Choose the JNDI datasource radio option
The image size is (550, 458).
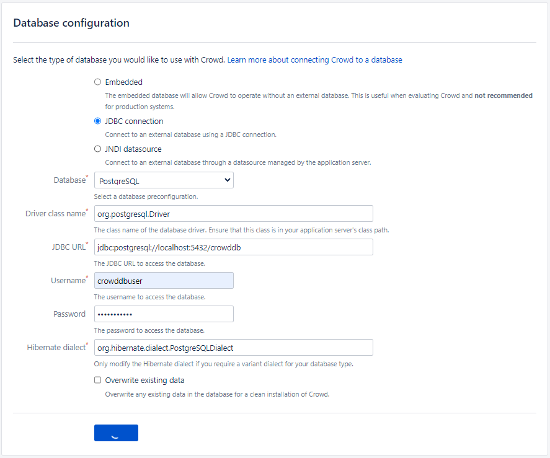(97, 149)
